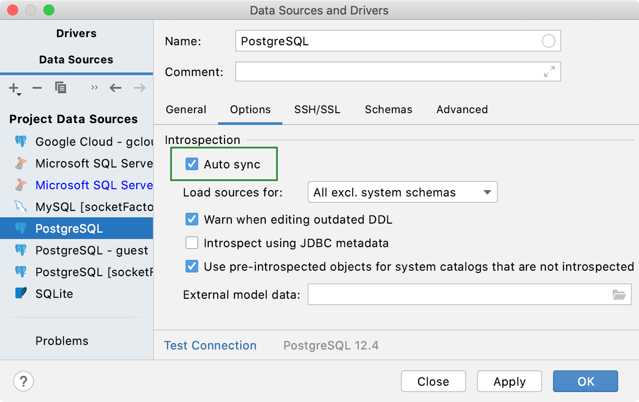The image size is (639, 402).
Task: Open the Help question mark icon
Action: coord(23,381)
